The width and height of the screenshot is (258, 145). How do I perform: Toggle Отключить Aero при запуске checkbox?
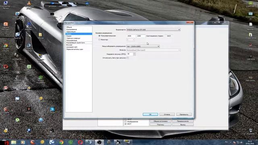128,58
